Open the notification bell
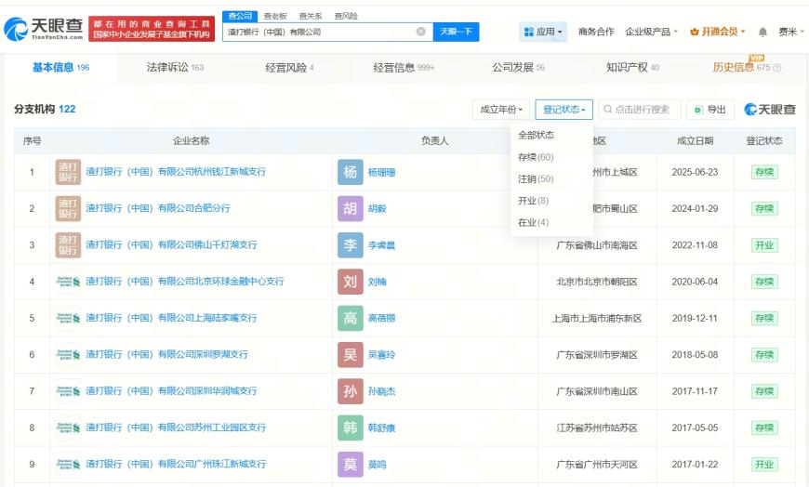Viewport: 809px width, 487px height. pyautogui.click(x=763, y=32)
